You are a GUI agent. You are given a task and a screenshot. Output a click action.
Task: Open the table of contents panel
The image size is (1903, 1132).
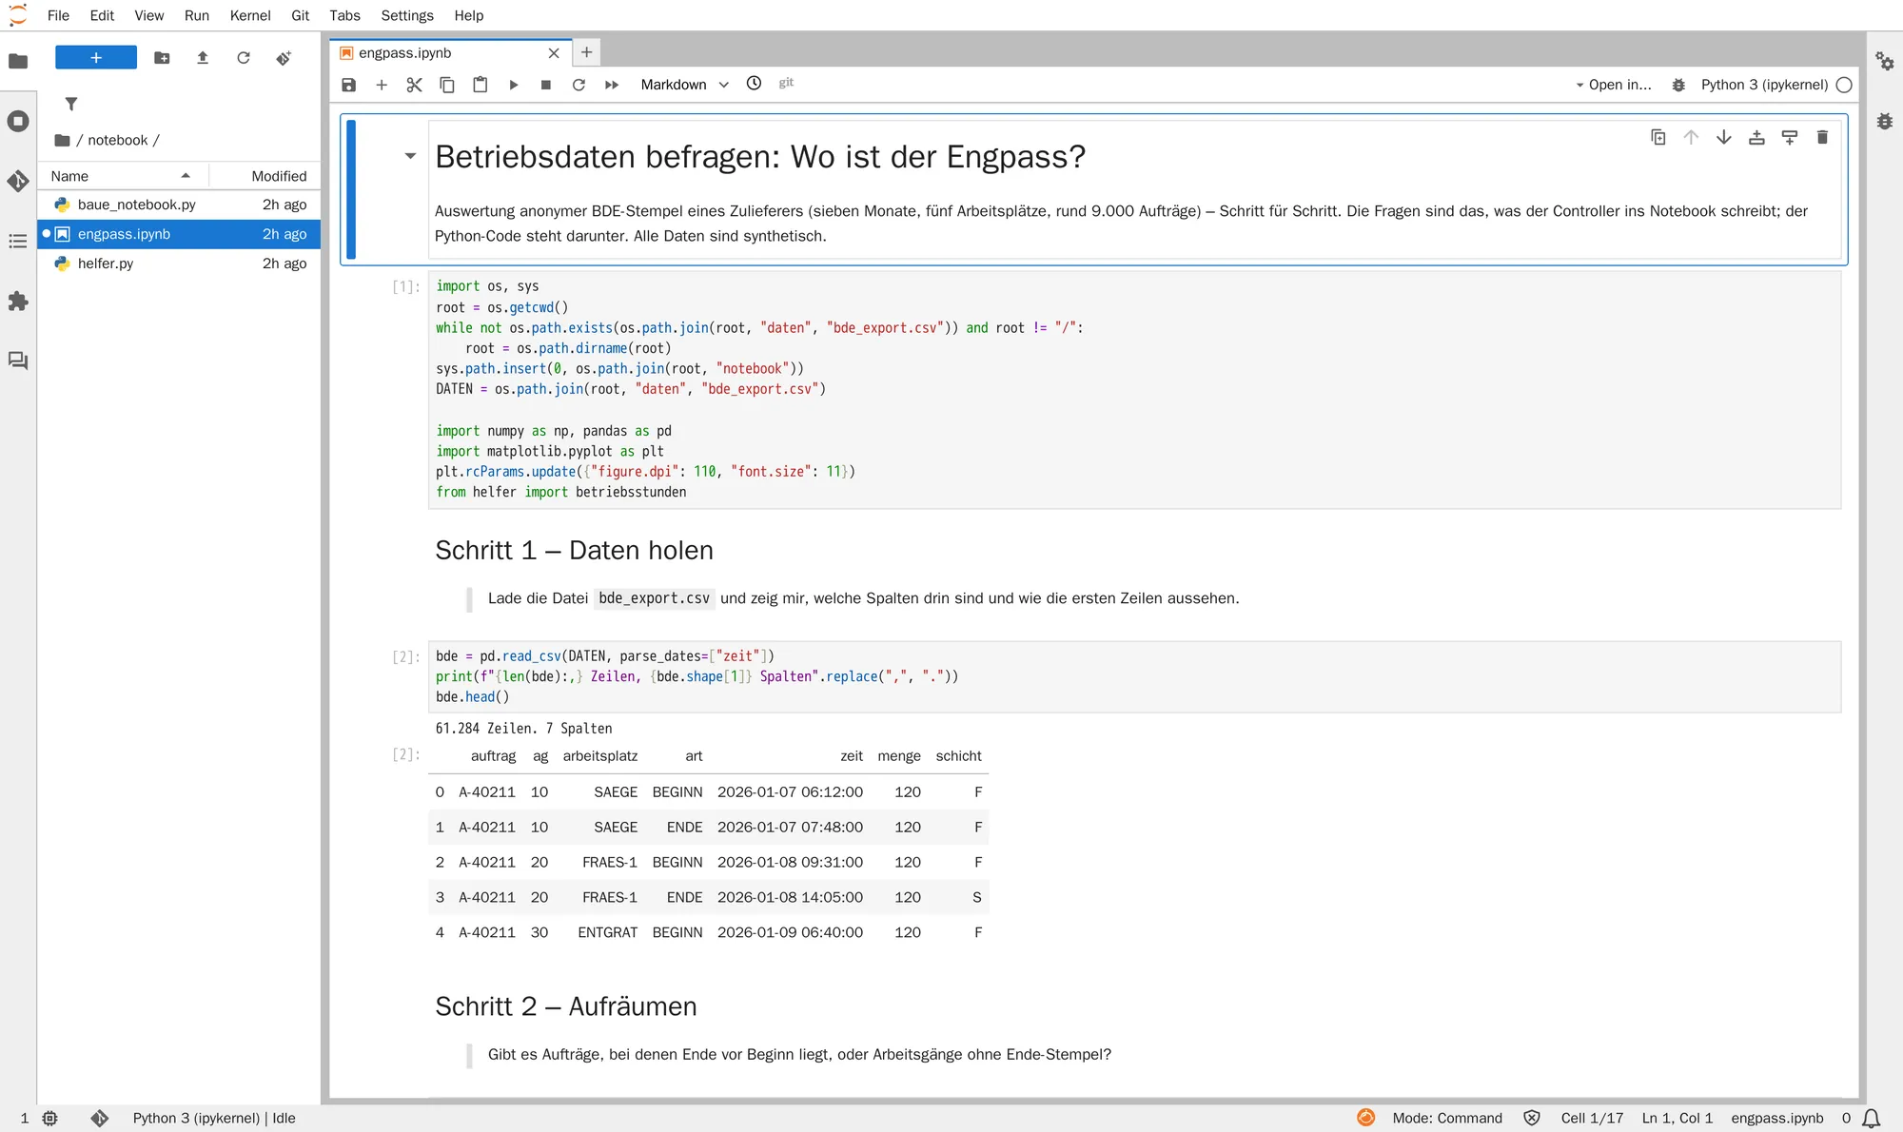[x=18, y=242]
